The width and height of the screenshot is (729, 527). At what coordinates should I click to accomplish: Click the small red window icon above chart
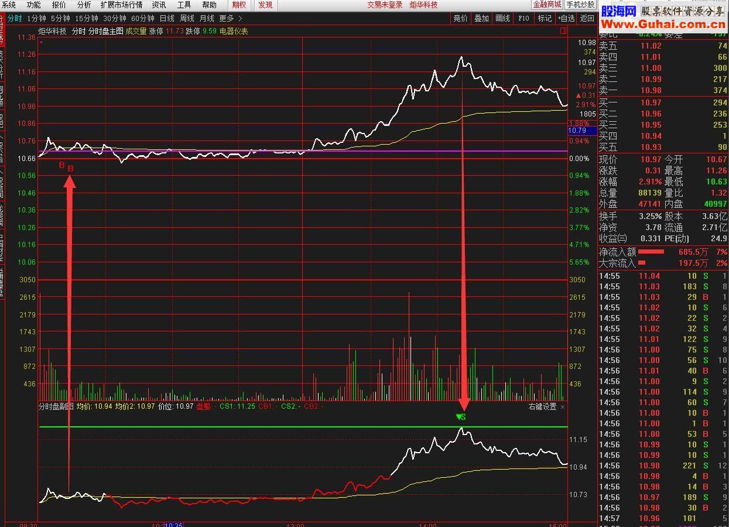click(x=563, y=31)
